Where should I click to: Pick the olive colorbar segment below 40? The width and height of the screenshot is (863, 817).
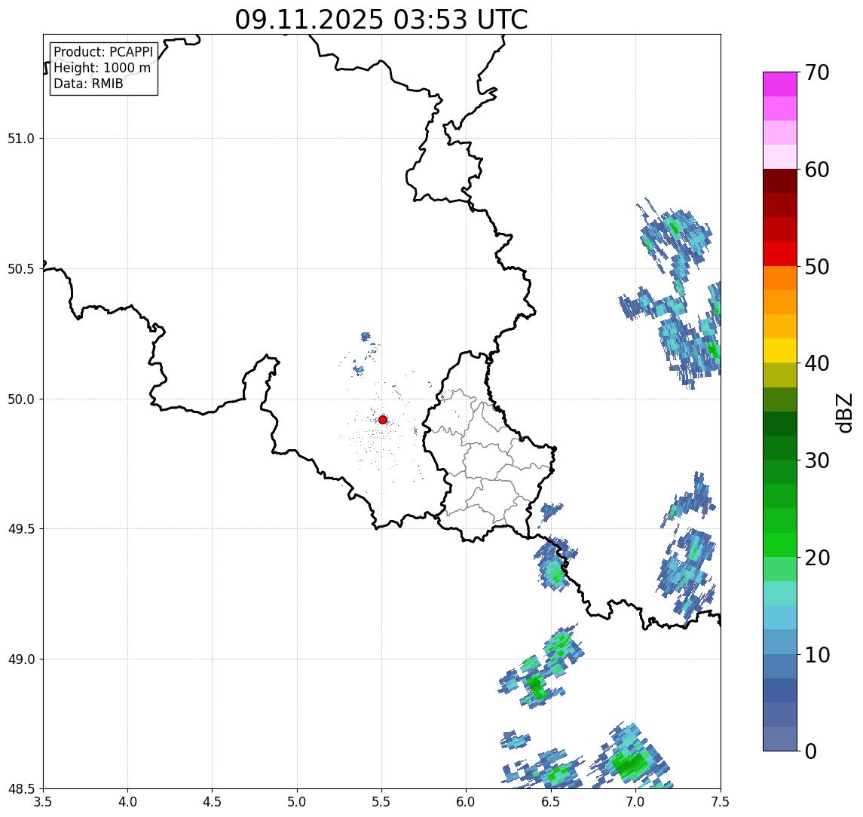pyautogui.click(x=780, y=375)
